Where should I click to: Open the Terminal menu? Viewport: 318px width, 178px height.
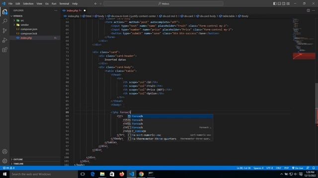64,3
